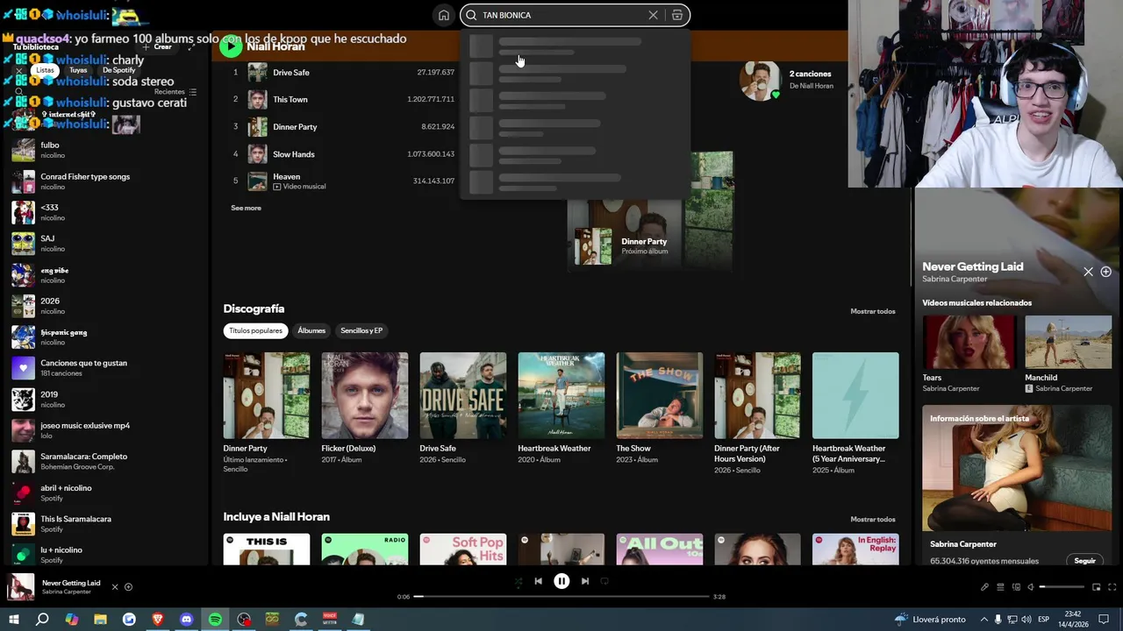Screen dimensions: 1123x631
Task: Go to Spotify Home via house icon
Action: pyautogui.click(x=444, y=15)
